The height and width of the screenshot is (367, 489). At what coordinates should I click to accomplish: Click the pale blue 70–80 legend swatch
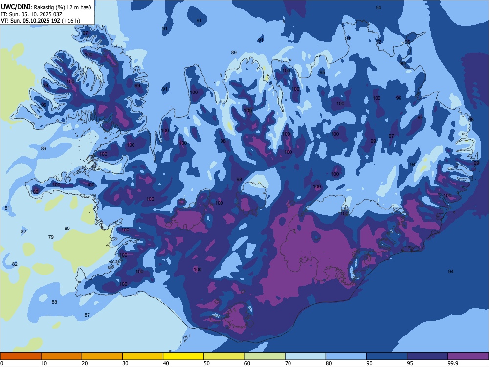(x=306, y=356)
